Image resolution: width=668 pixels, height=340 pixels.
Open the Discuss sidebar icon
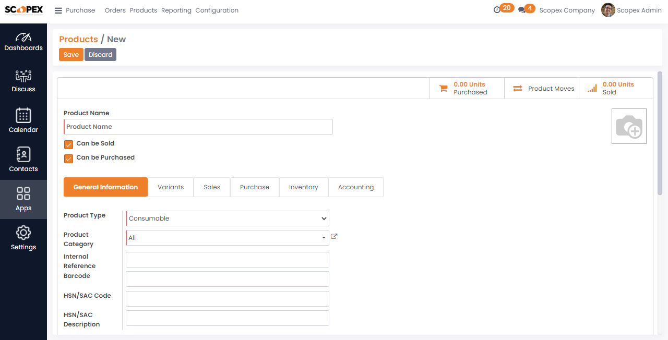coord(23,81)
